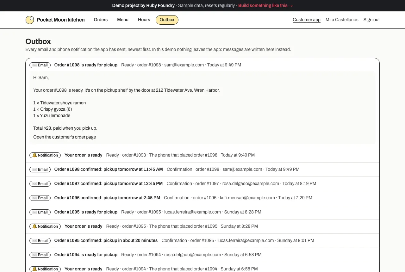Expand "Order #1098 confirmed: pickup tomorrow at 11:45 AM"
Image resolution: width=405 pixels, height=272 pixels.
coord(109,169)
